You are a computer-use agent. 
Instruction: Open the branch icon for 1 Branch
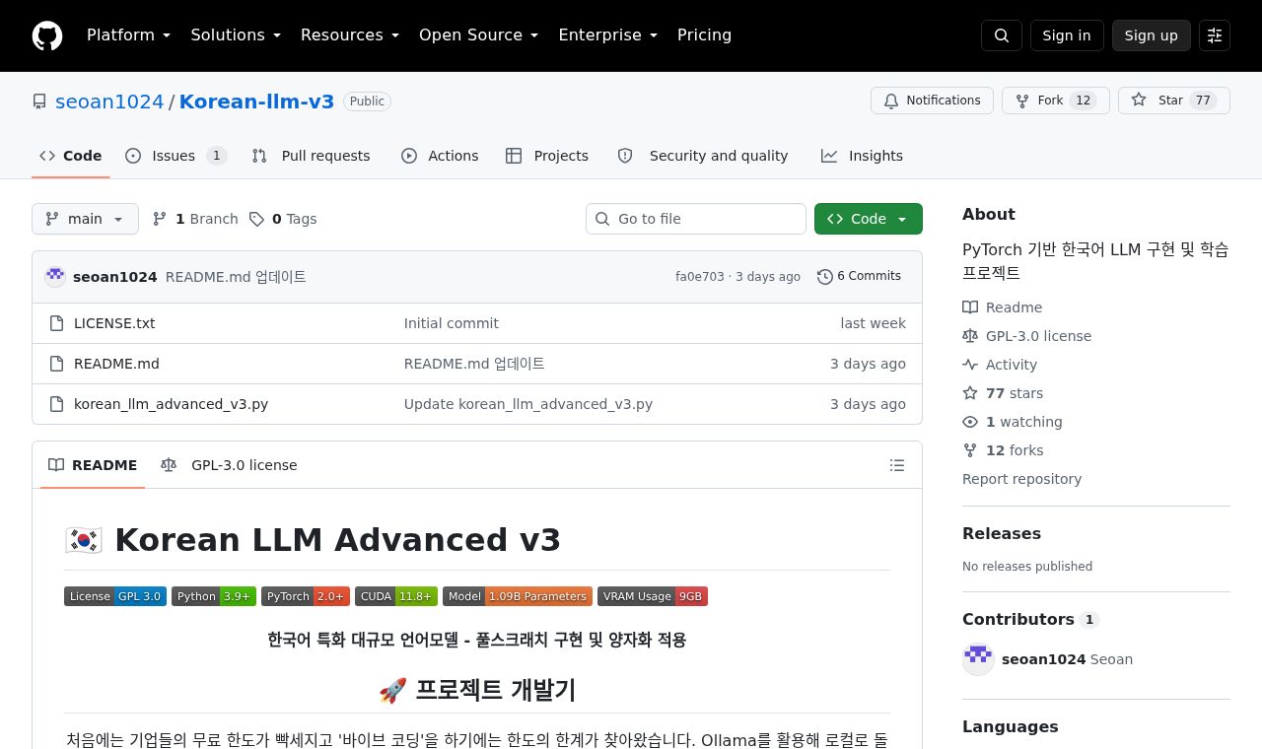(160, 219)
